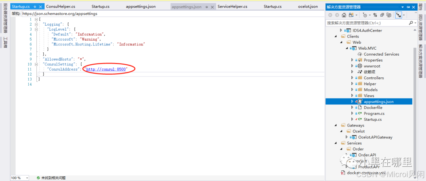Click the Sync with Active Document icon
426x181 pixels.
pyautogui.click(x=375, y=15)
